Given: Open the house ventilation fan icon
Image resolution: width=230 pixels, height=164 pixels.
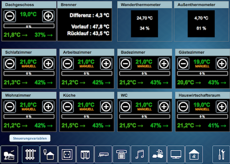Looking at the screenshot, I should pyautogui.click(x=194, y=154).
